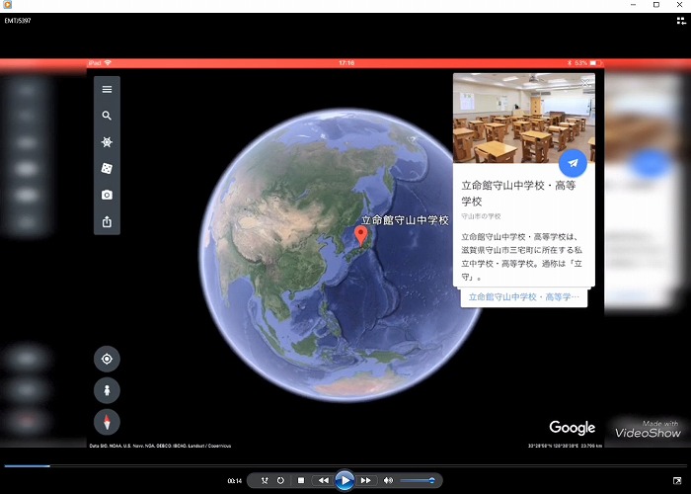Click the compass north button
The height and width of the screenshot is (494, 691).
point(107,422)
